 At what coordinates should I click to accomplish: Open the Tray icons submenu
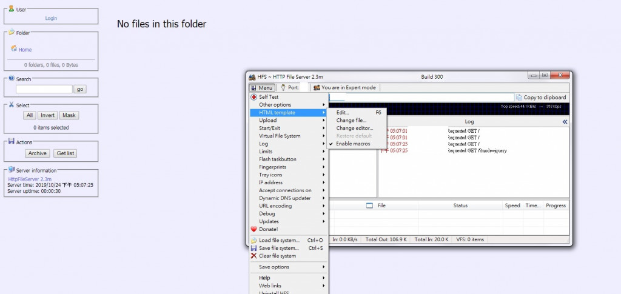(289, 175)
